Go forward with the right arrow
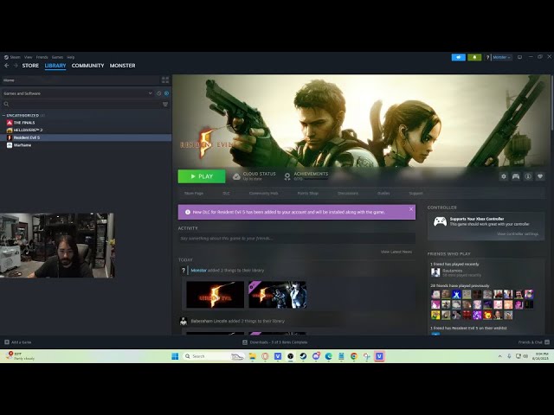The height and width of the screenshot is (415, 554). click(16, 66)
